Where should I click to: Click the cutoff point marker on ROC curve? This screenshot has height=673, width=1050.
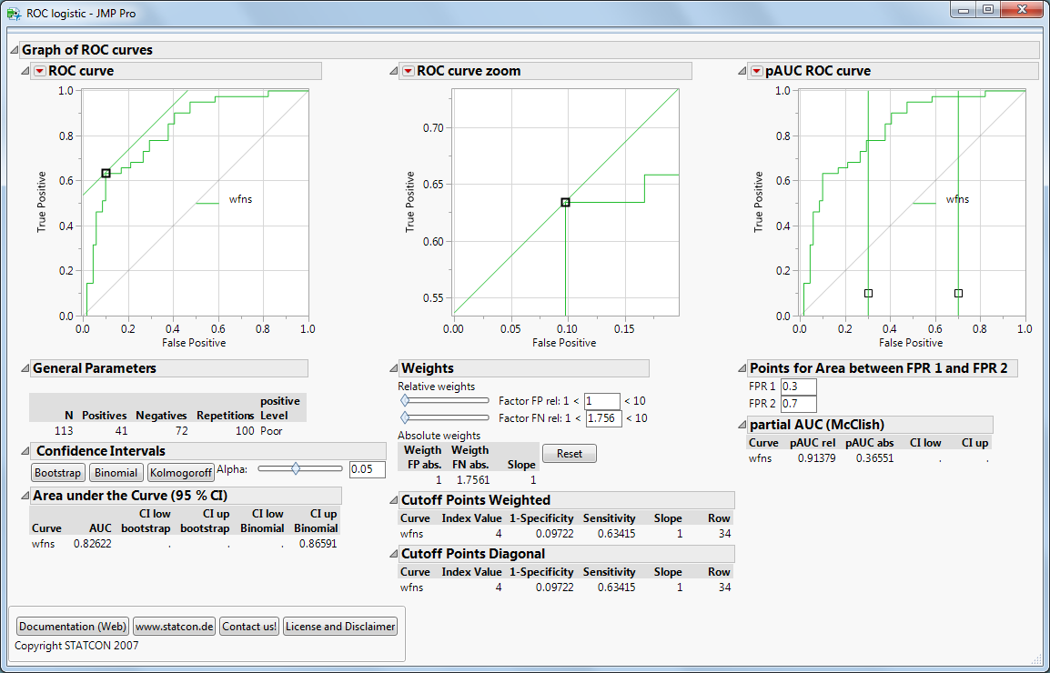pyautogui.click(x=106, y=173)
